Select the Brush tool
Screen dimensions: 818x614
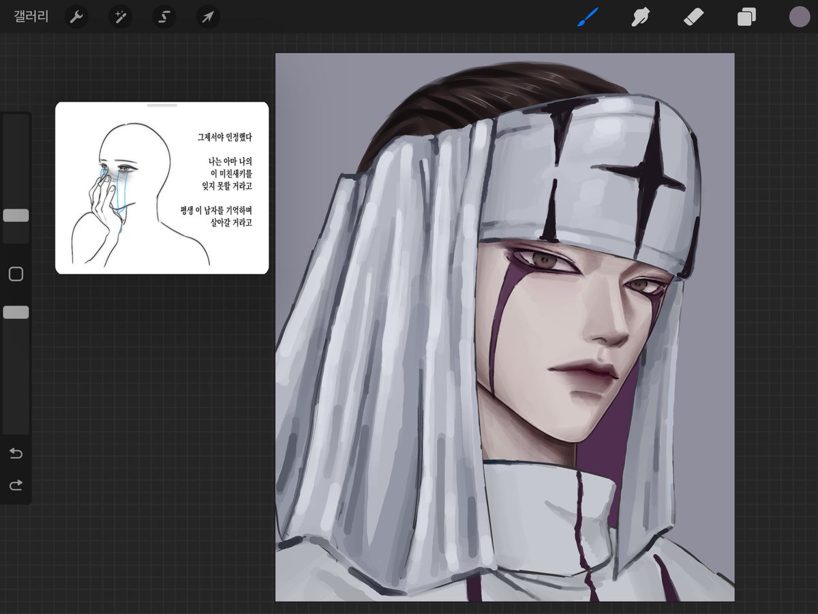587,16
